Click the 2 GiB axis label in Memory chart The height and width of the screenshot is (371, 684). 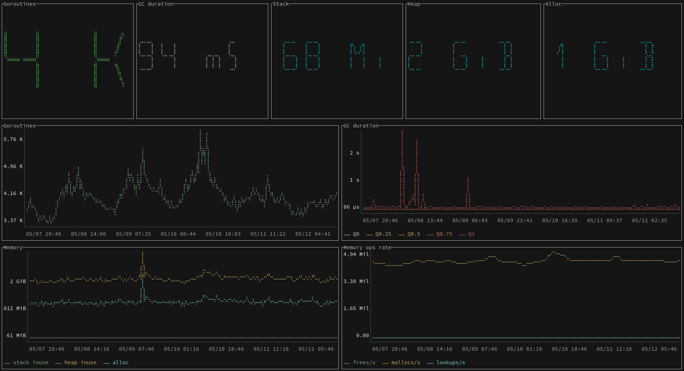point(18,281)
